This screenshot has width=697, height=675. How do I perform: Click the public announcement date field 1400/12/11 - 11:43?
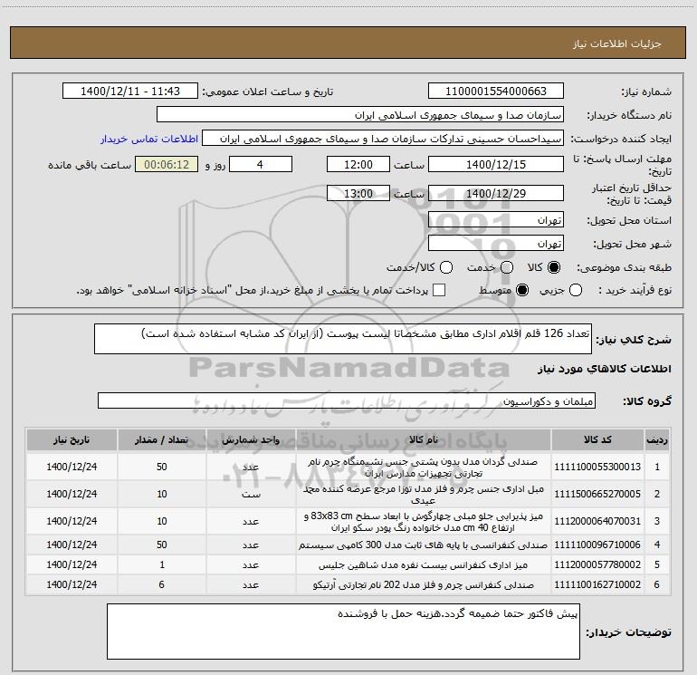[130, 92]
